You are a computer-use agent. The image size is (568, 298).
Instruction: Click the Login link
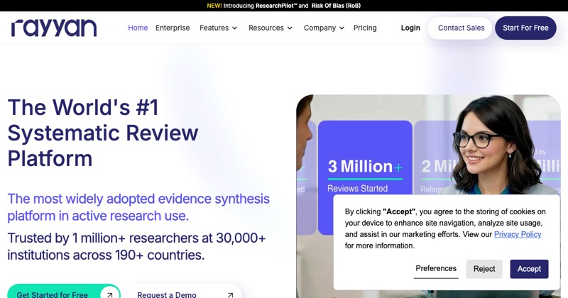pyautogui.click(x=410, y=28)
